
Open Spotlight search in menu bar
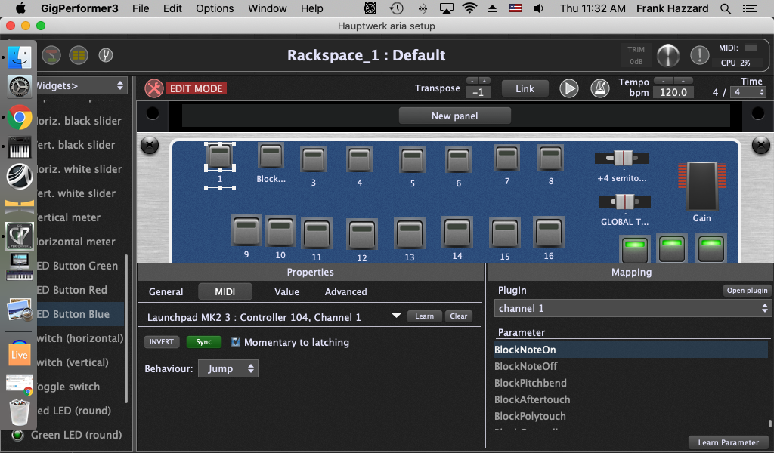(725, 8)
